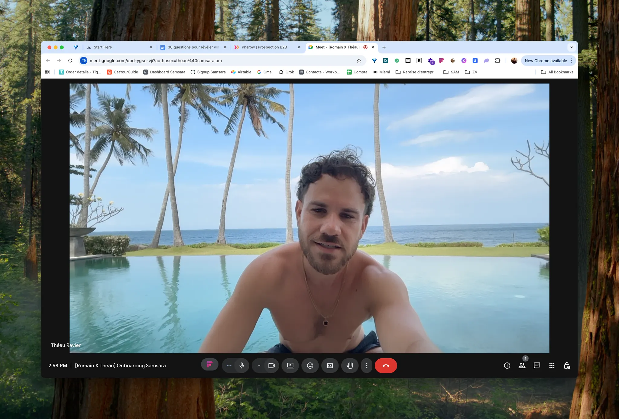Click the meet.google.com address bar

[x=212, y=61]
